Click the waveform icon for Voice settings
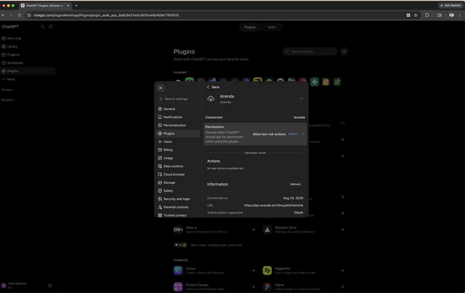Image resolution: width=465 pixels, height=293 pixels. (160, 142)
